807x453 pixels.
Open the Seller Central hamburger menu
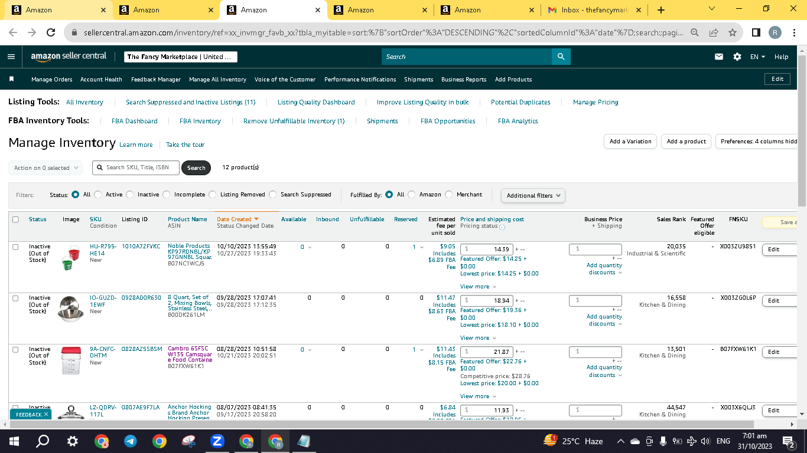click(x=11, y=57)
